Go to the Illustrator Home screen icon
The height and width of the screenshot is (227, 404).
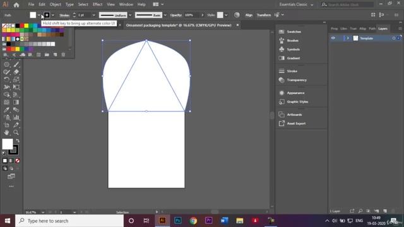tap(16, 4)
